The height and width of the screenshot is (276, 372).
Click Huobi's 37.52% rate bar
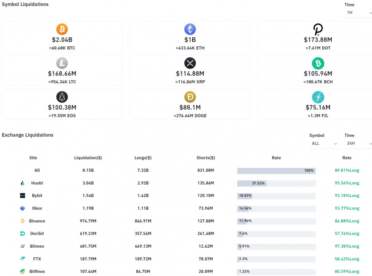252,184
